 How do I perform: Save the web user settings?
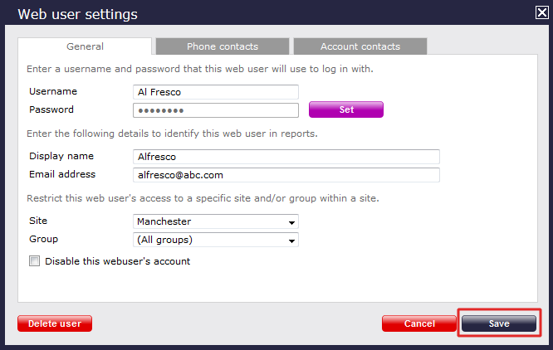(499, 323)
